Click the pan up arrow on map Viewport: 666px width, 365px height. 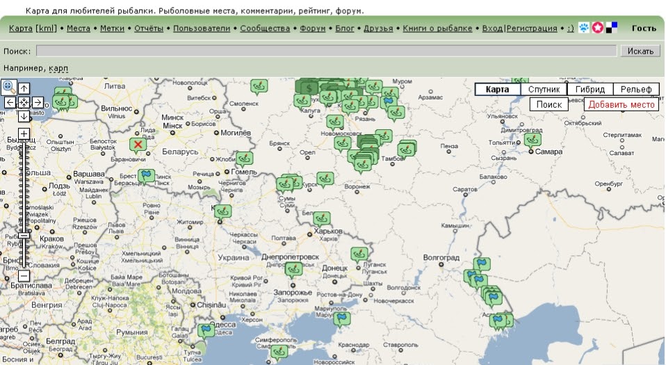click(x=24, y=88)
